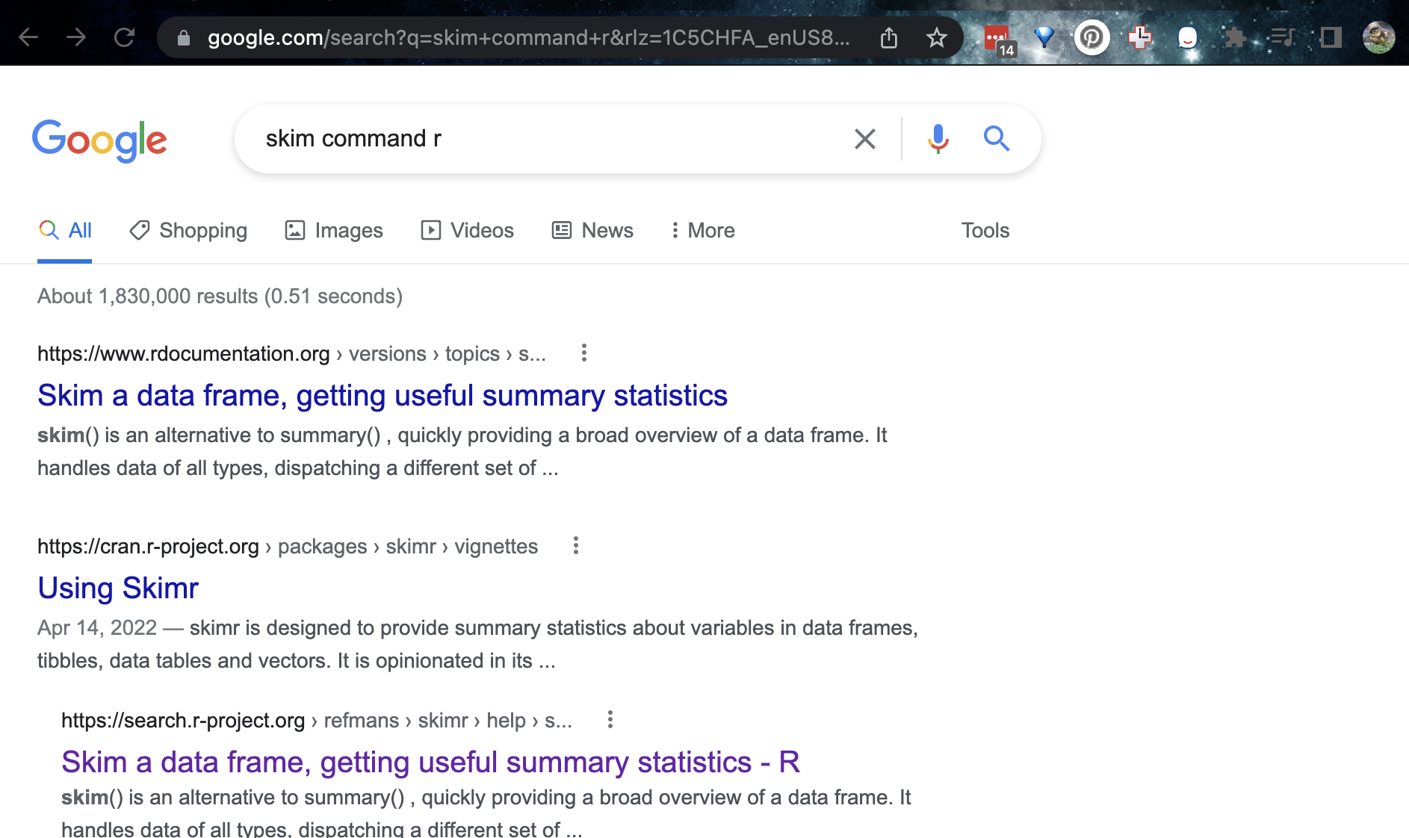Click the browser back arrow
The height and width of the screenshot is (838, 1409).
[28, 37]
